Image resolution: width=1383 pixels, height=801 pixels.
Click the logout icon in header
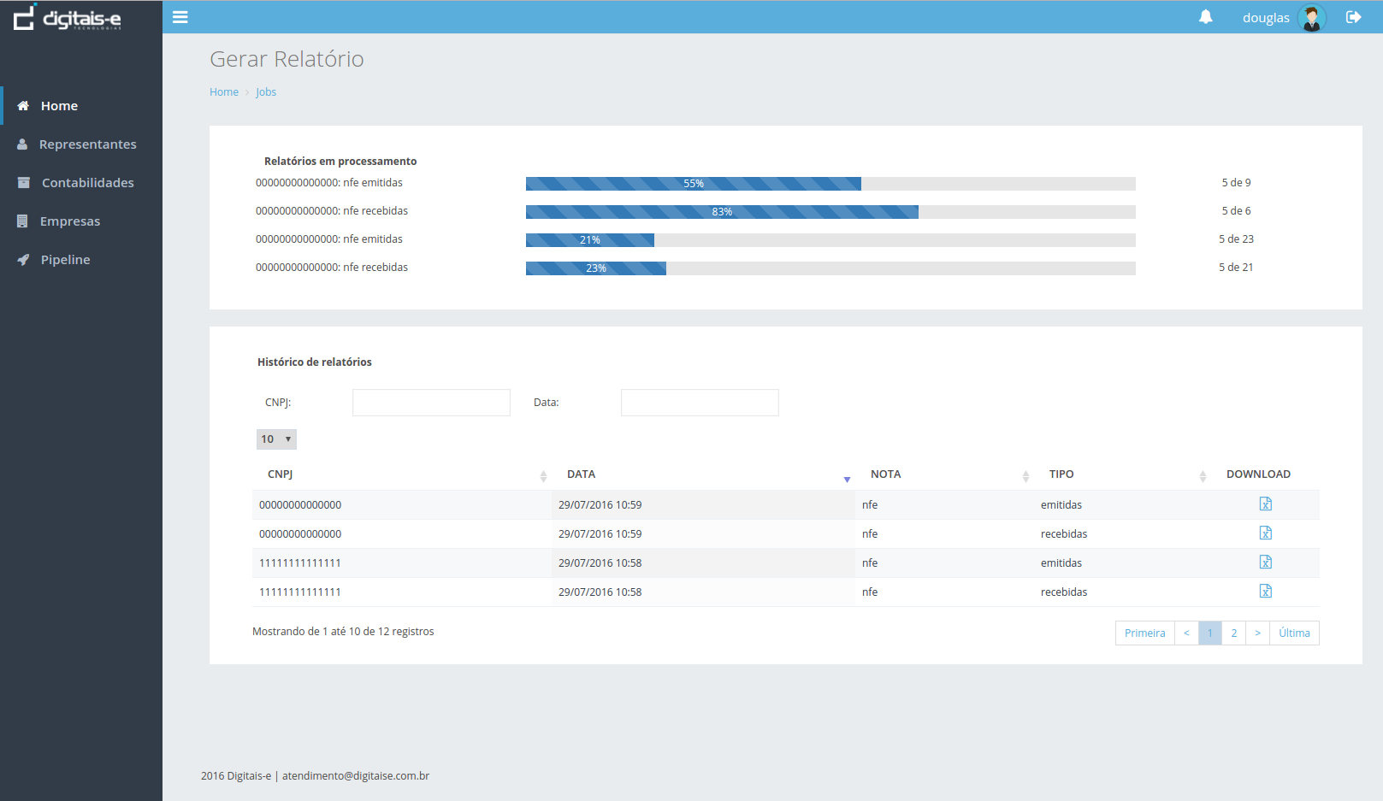(x=1353, y=17)
